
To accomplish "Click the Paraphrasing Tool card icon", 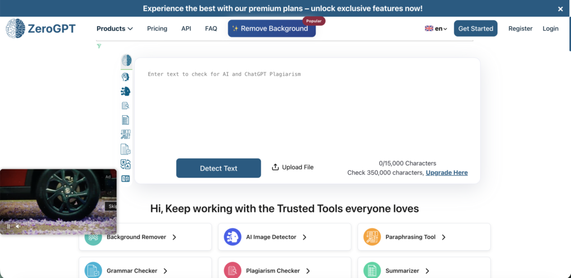I will coord(372,237).
